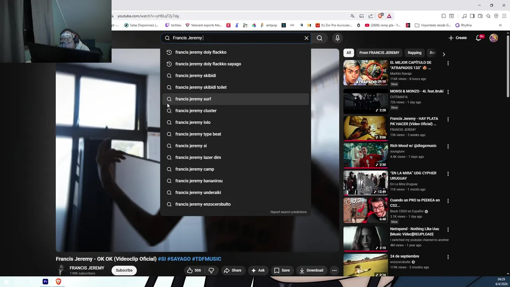Click Report search predictions link
Image resolution: width=510 pixels, height=287 pixels.
coord(288,212)
